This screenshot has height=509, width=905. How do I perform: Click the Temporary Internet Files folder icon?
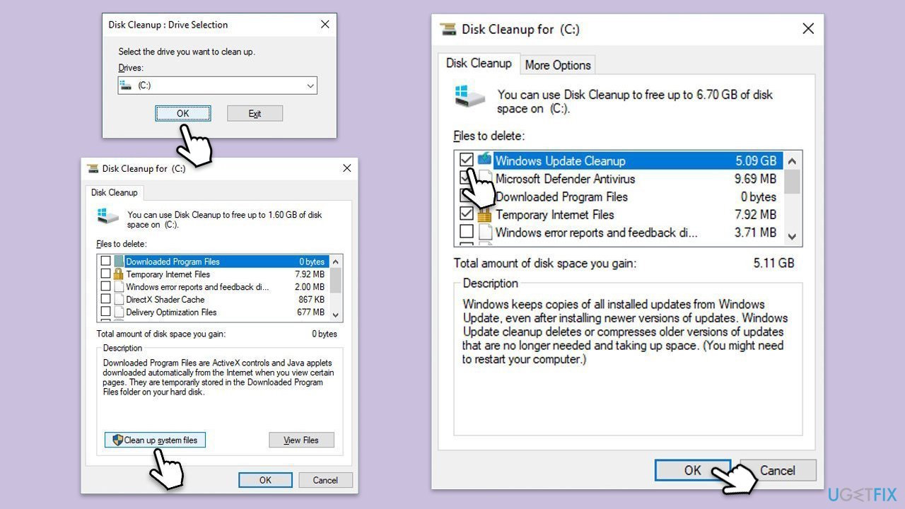pyautogui.click(x=484, y=214)
